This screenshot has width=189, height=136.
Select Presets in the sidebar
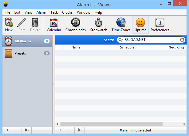(27, 53)
